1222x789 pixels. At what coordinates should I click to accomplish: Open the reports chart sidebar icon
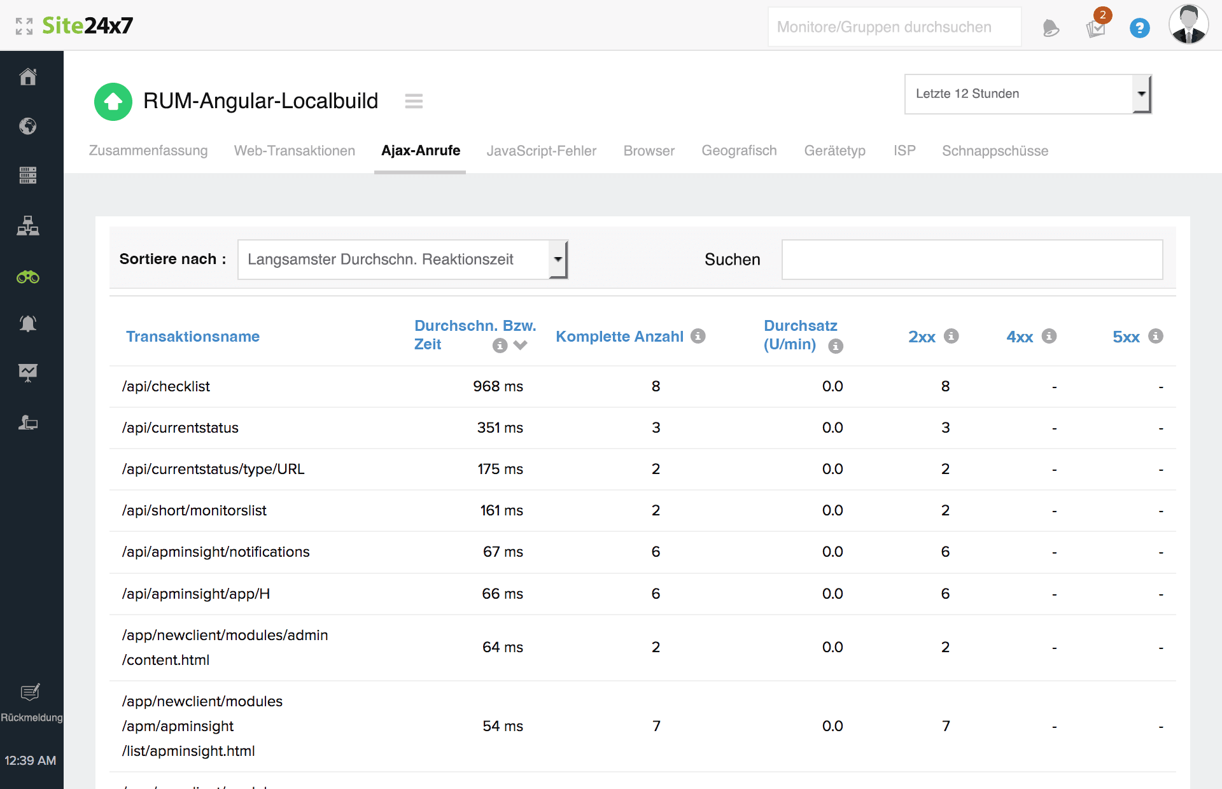[28, 372]
